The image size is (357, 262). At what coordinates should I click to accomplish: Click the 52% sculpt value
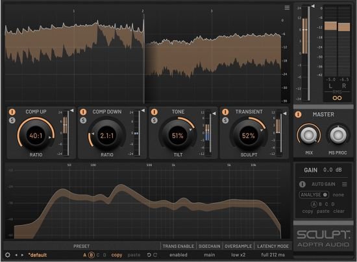(x=249, y=136)
